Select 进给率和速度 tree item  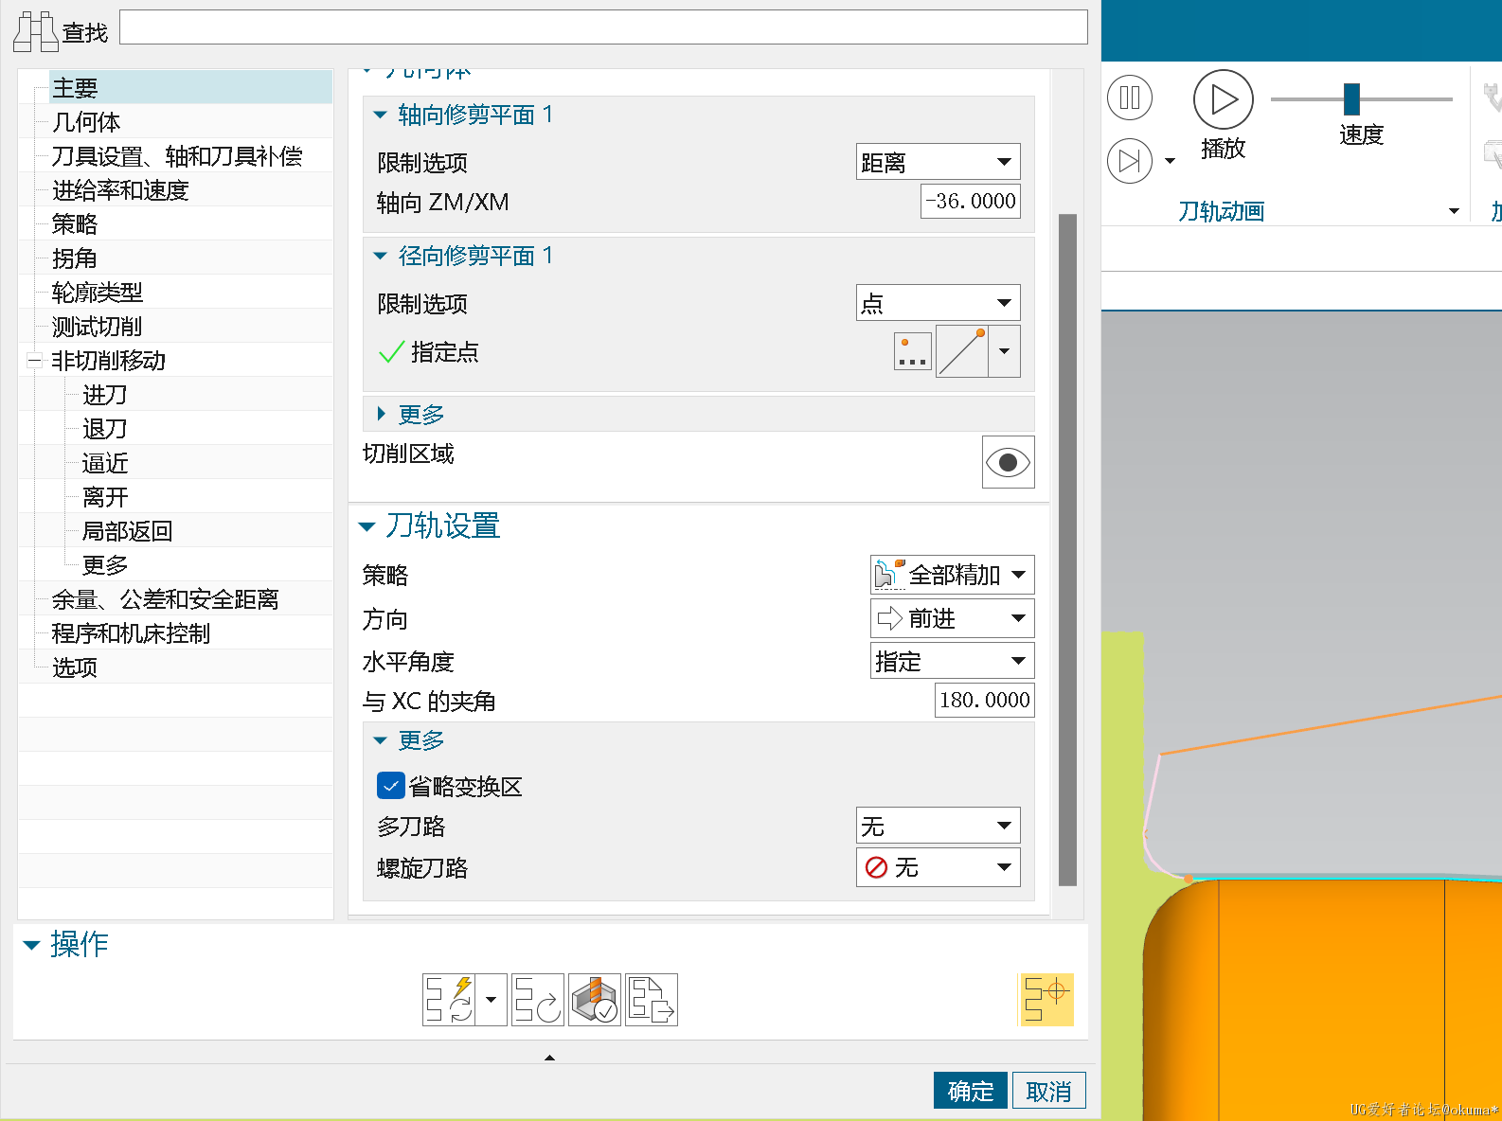click(x=120, y=190)
